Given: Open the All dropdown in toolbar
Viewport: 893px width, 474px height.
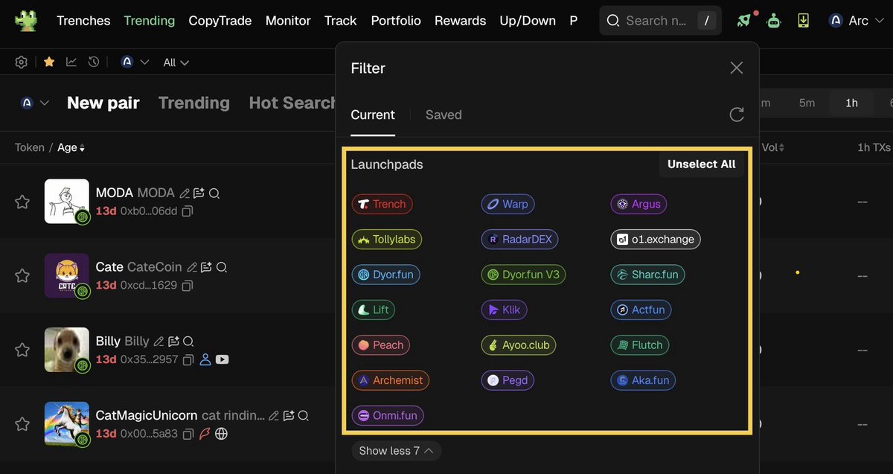Looking at the screenshot, I should (x=176, y=63).
